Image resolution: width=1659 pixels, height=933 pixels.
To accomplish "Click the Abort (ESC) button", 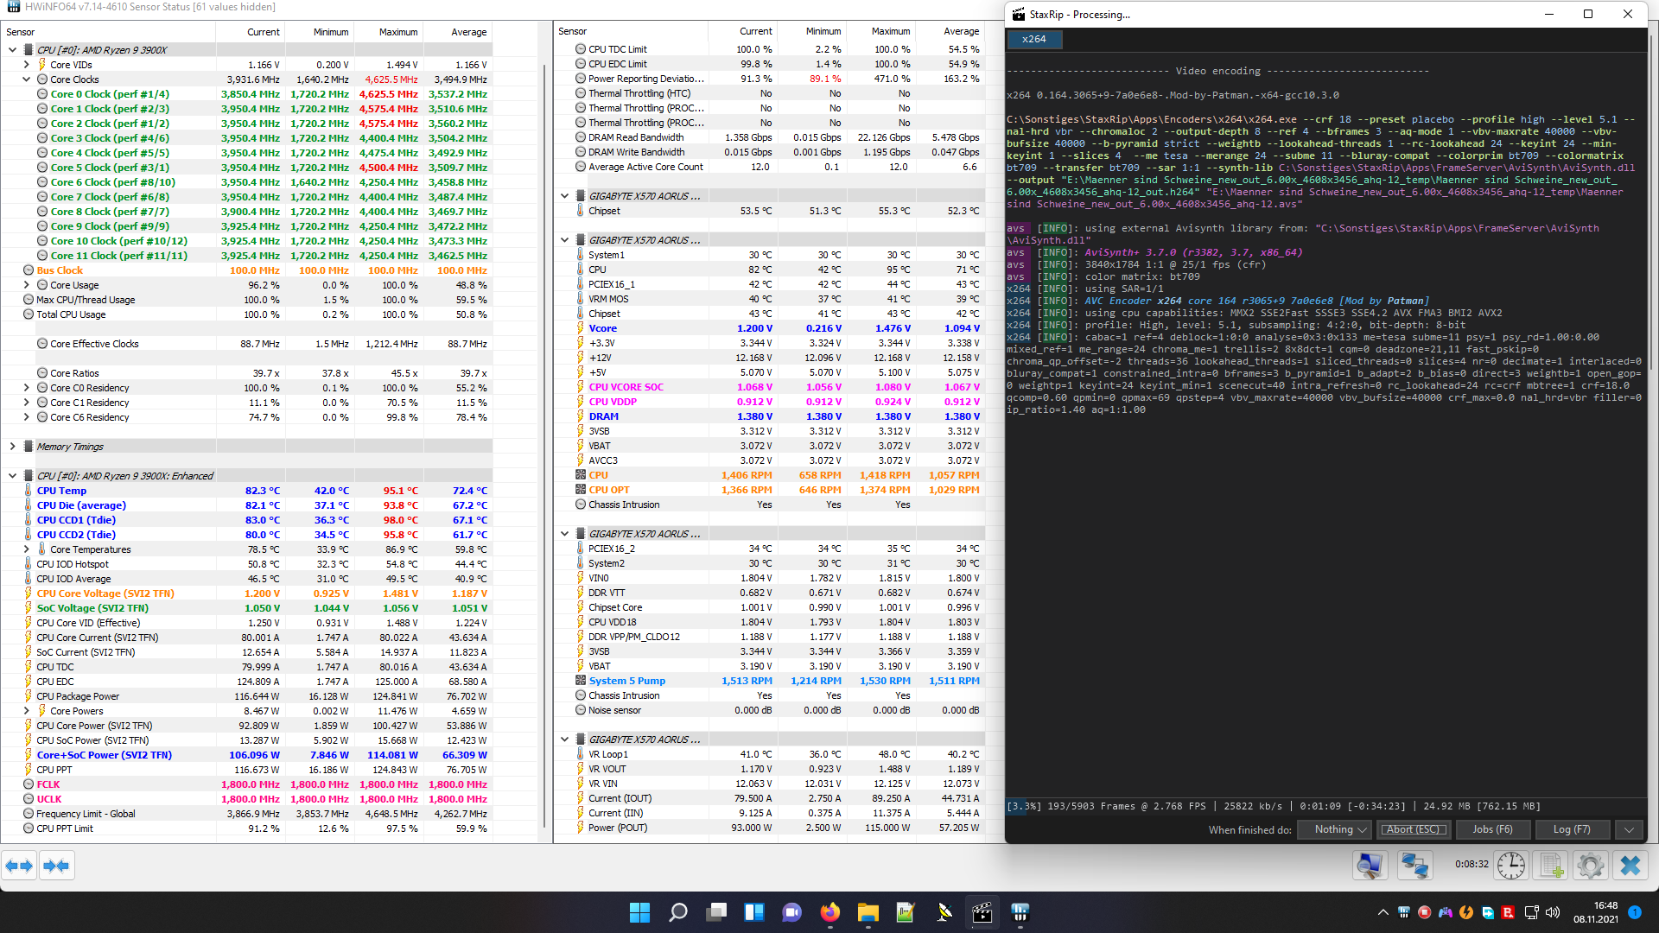I will tap(1414, 829).
